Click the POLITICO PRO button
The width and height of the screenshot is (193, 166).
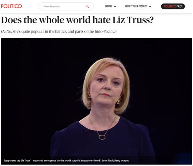[x=173, y=7]
